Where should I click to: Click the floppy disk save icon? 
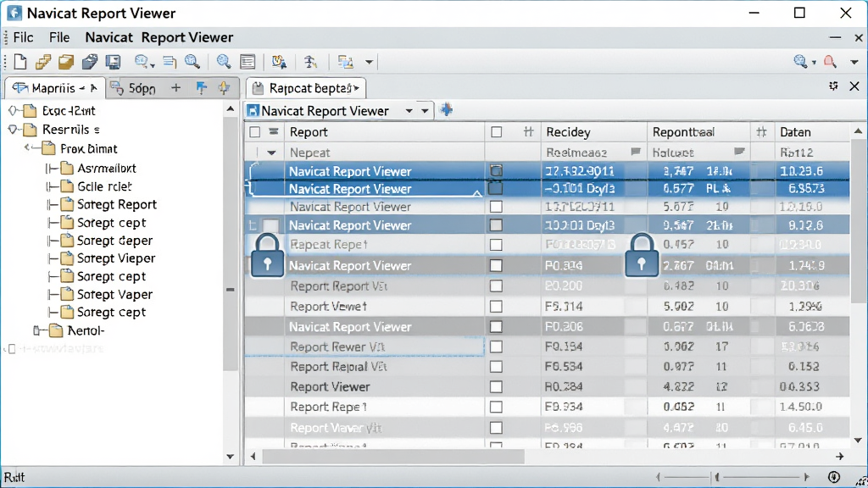113,61
